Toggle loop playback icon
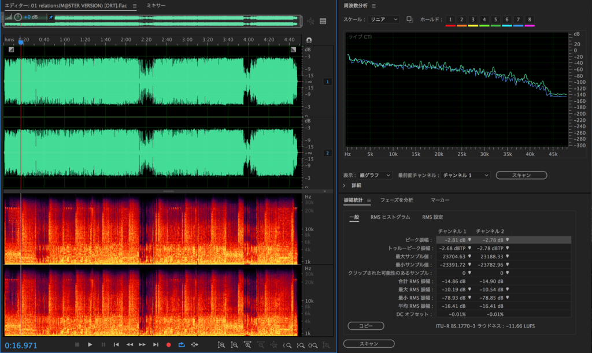The height and width of the screenshot is (353, 592). pyautogui.click(x=182, y=344)
